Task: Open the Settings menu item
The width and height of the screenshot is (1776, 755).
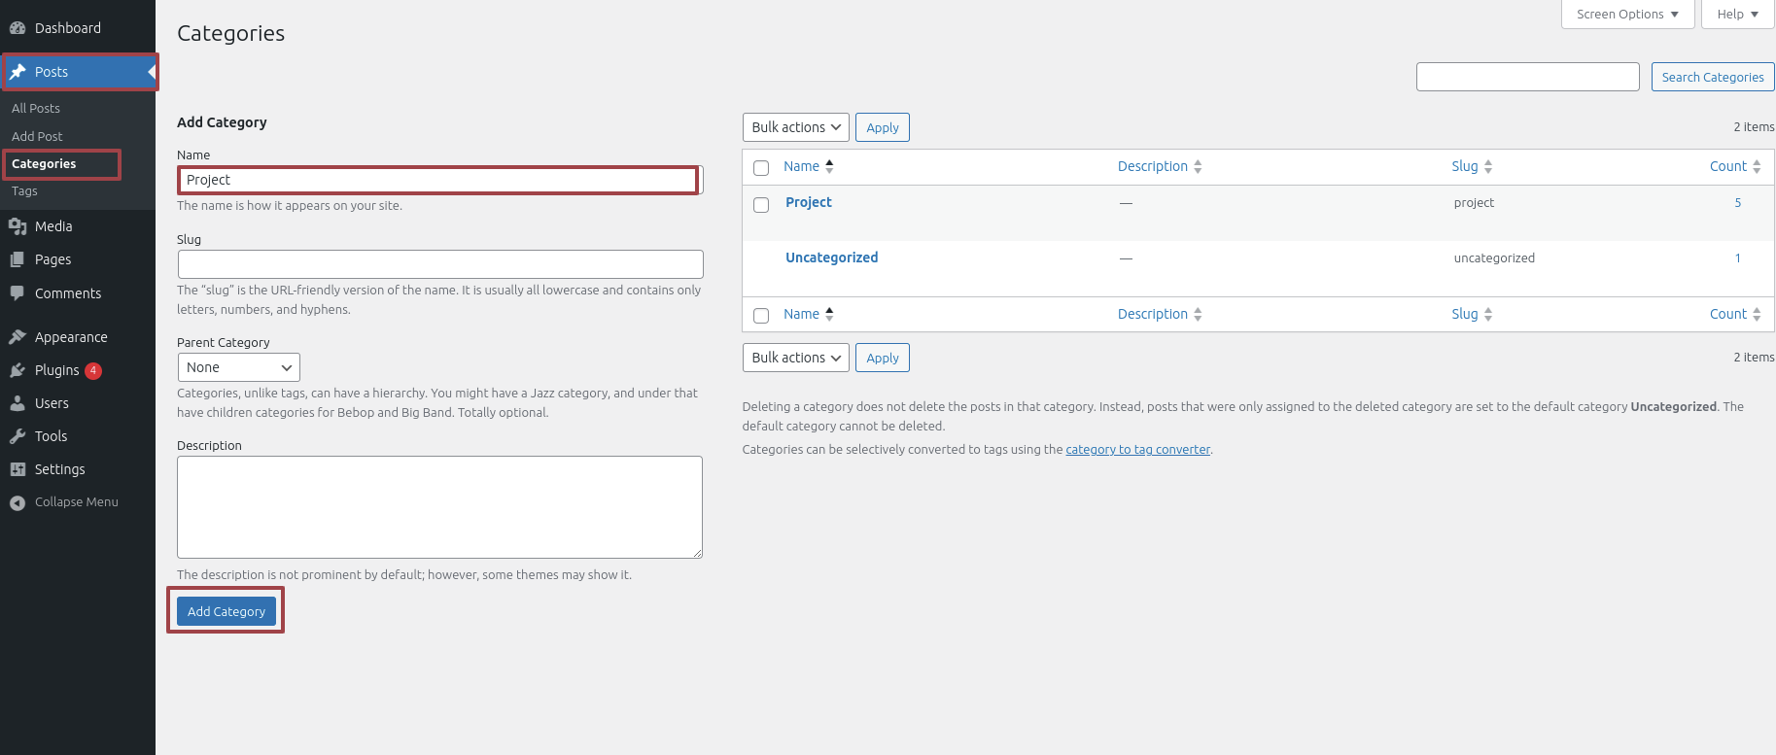Action: click(x=78, y=469)
